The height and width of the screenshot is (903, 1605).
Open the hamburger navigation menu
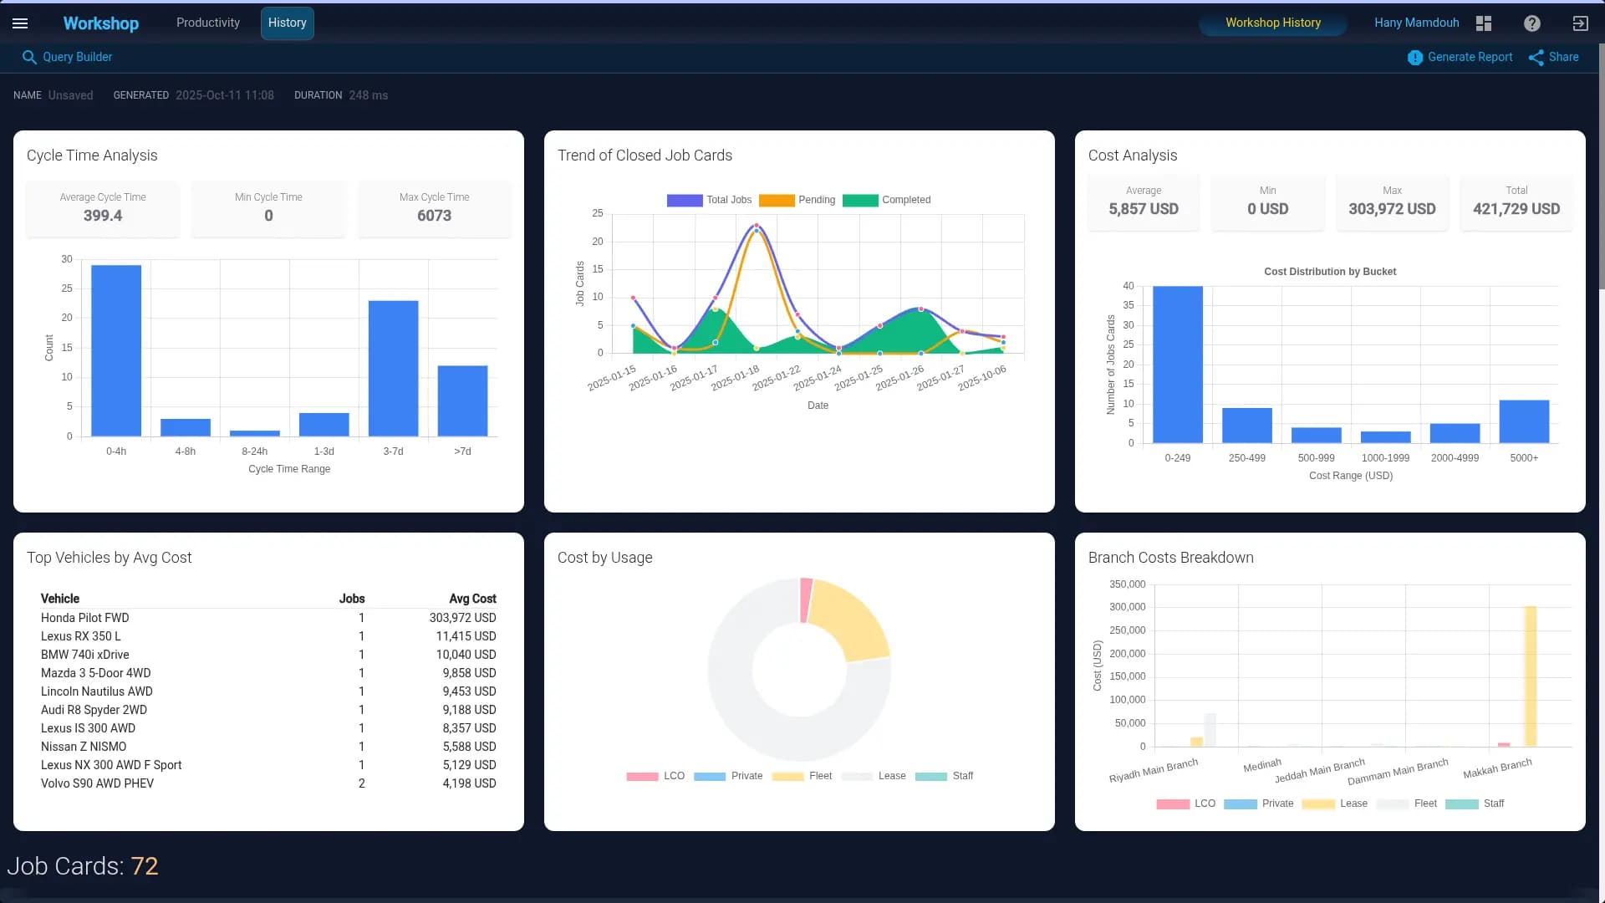click(20, 23)
